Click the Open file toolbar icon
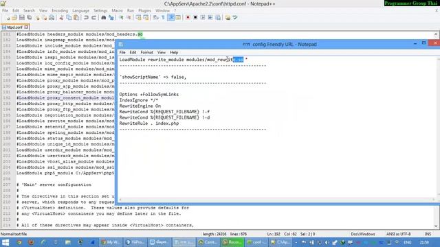The width and height of the screenshot is (440, 247). click(14, 18)
